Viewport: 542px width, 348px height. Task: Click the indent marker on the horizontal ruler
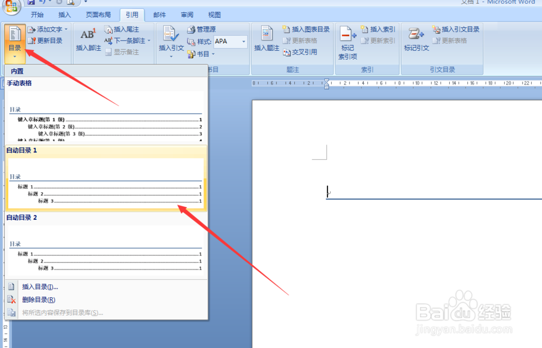tap(327, 84)
